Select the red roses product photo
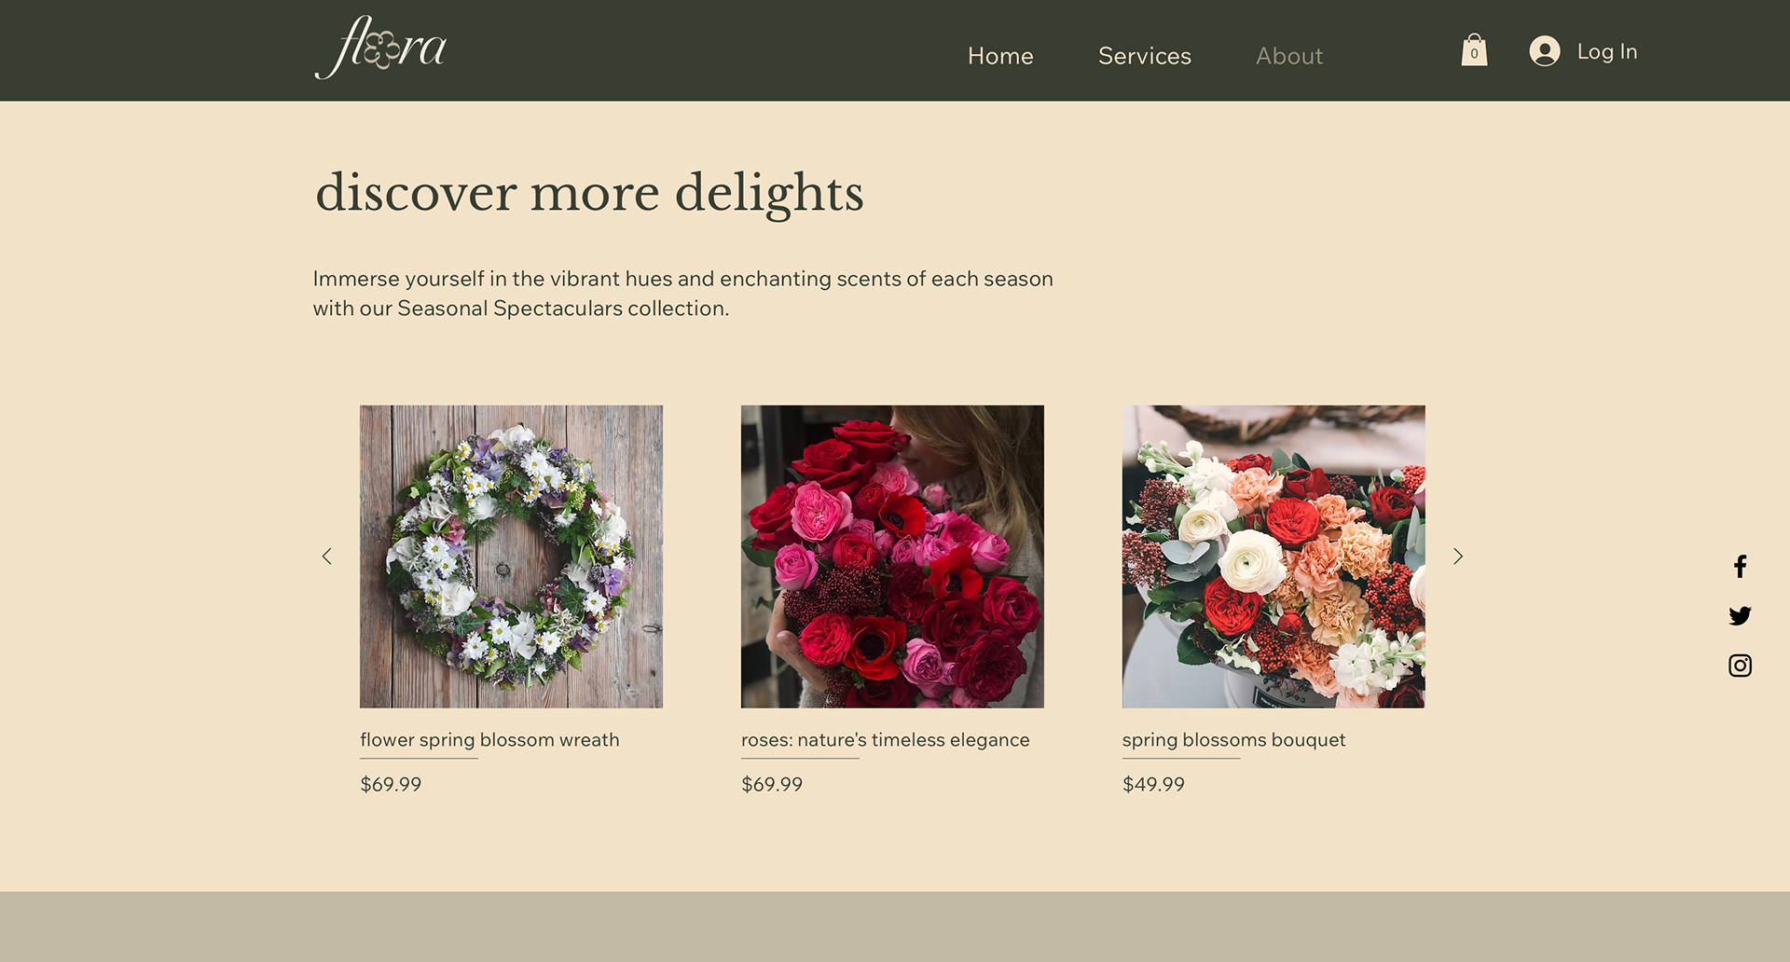 tap(892, 557)
